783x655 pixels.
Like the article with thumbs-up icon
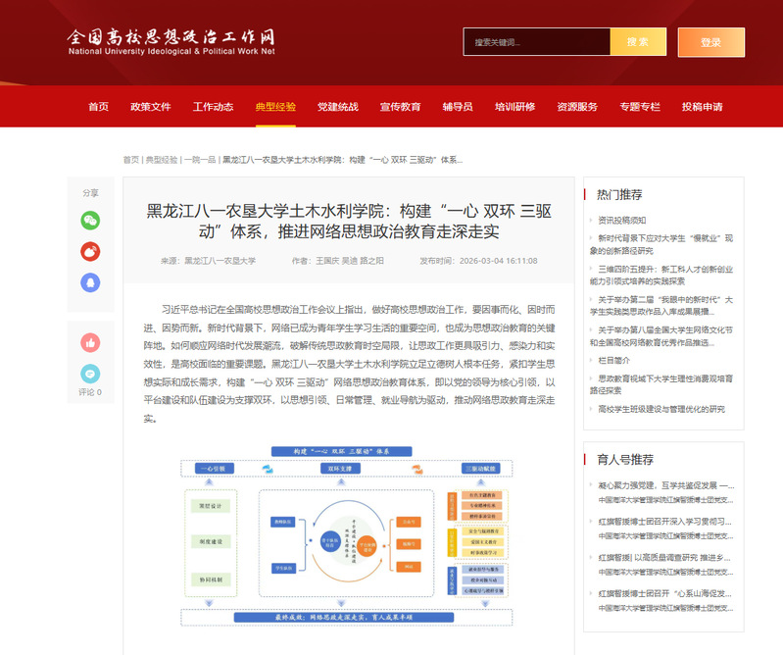coord(90,342)
